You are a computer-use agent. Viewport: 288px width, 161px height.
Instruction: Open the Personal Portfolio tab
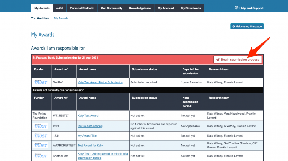pyautogui.click(x=82, y=8)
